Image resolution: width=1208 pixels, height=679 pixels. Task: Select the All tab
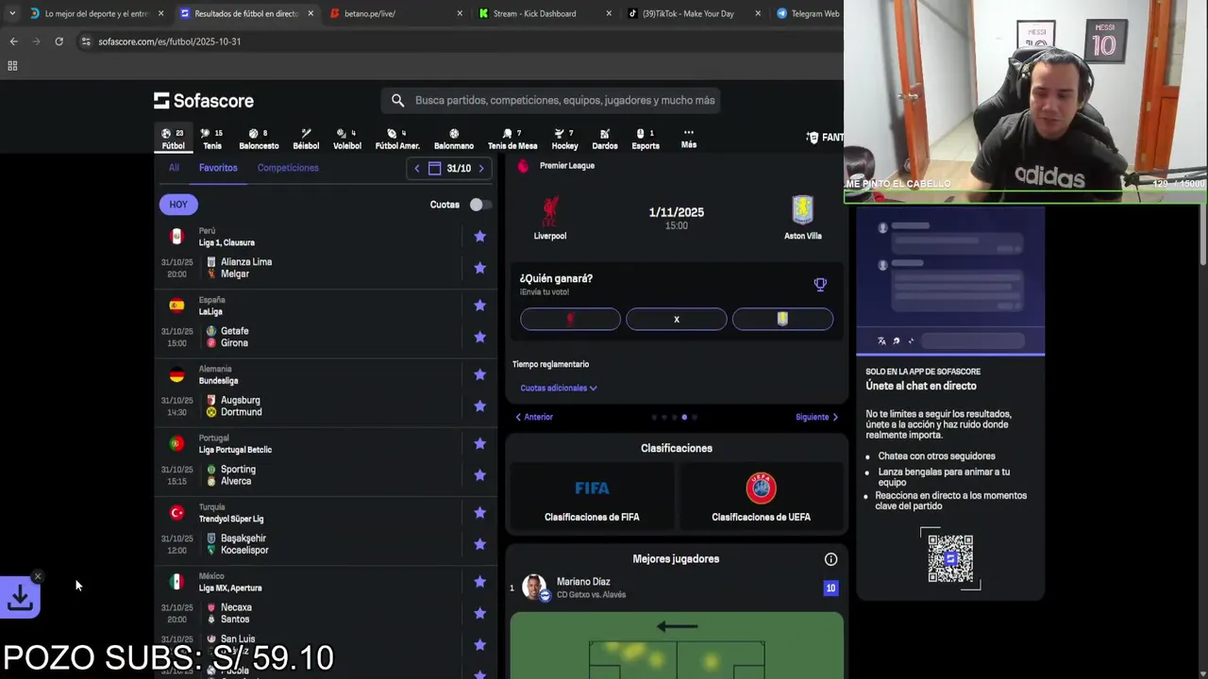coord(174,168)
